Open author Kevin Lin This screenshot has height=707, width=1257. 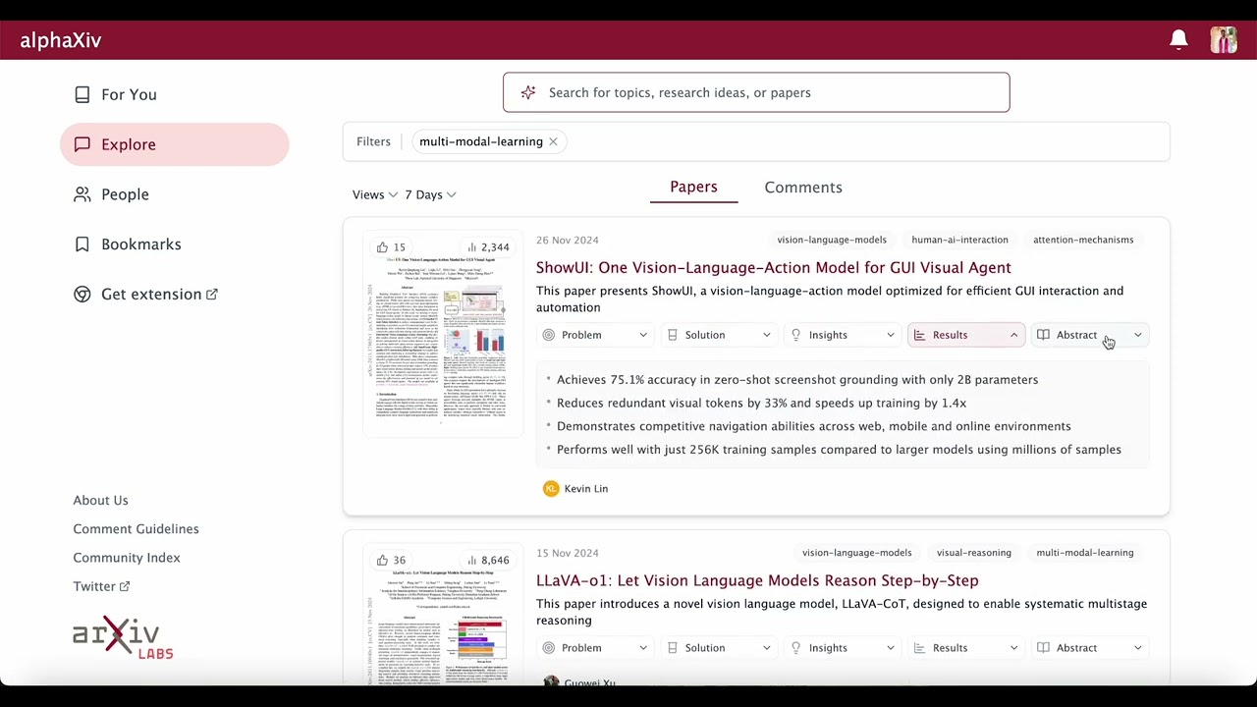(586, 488)
